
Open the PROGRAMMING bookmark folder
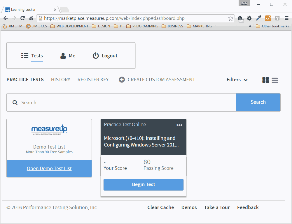[142, 26]
